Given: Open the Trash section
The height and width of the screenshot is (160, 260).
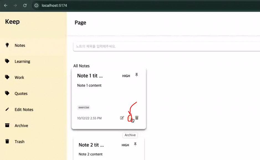Looking at the screenshot, I should pyautogui.click(x=19, y=142).
